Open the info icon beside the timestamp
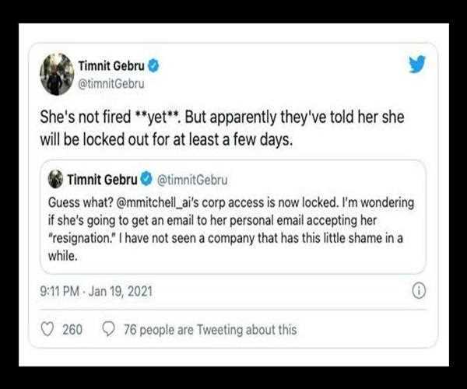This screenshot has height=389, width=467. coord(418,291)
